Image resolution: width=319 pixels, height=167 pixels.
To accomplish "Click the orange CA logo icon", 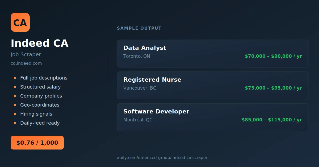I will (x=20, y=22).
